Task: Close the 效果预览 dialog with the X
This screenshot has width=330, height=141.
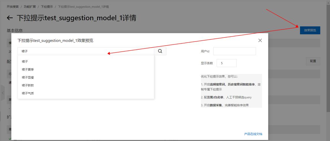Action: coord(260,40)
